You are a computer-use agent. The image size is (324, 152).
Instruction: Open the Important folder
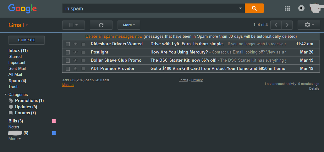[x=17, y=62]
